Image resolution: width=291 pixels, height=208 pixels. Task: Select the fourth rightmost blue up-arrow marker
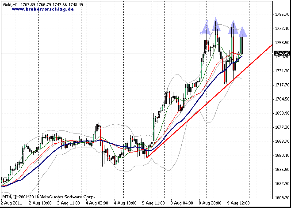pos(242,32)
